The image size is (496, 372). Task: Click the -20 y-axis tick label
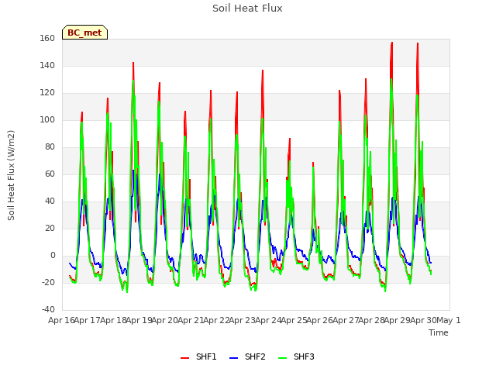tap(48, 282)
